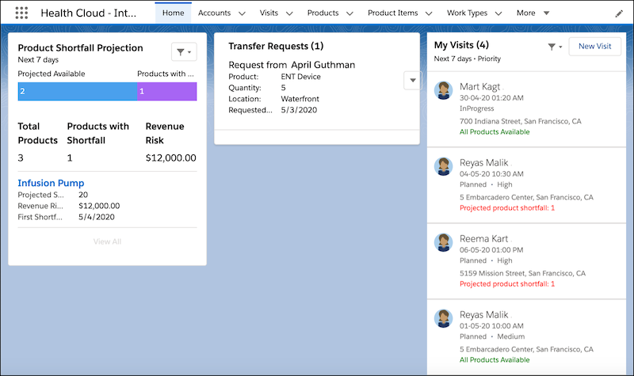634x376 pixels.
Task: Click Mart Kagt's avatar icon
Action: point(444,90)
